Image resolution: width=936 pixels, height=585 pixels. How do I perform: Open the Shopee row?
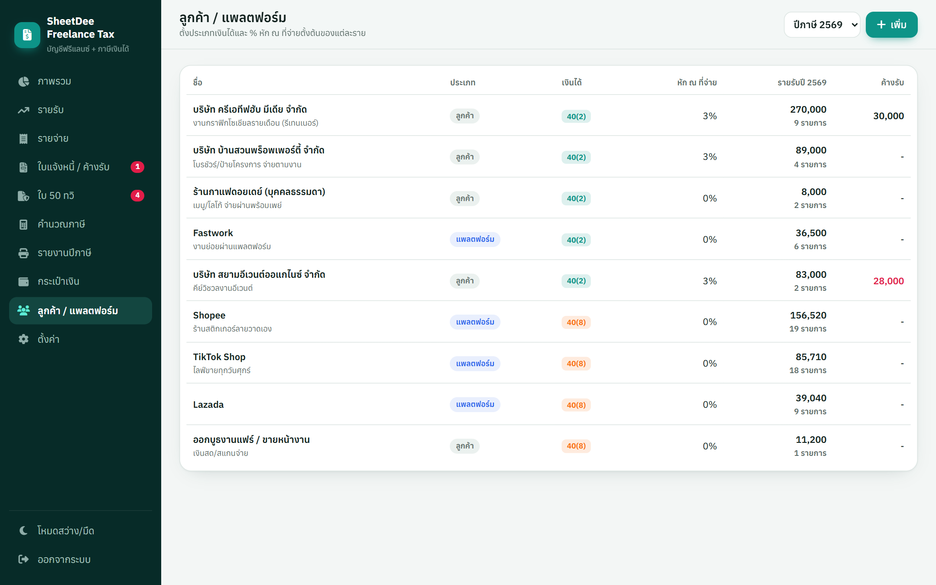549,322
